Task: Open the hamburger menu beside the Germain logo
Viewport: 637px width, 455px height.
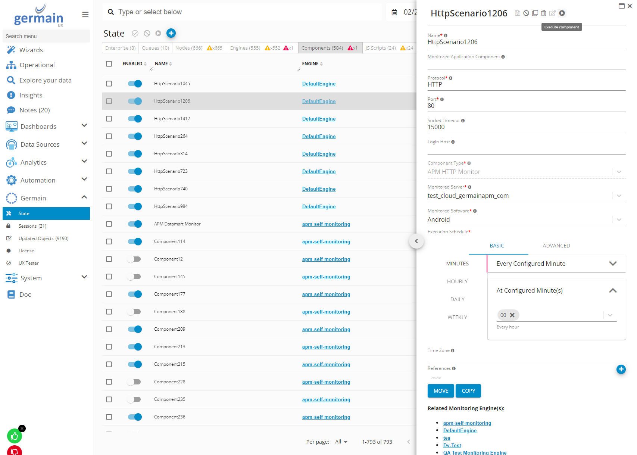Action: click(x=85, y=15)
